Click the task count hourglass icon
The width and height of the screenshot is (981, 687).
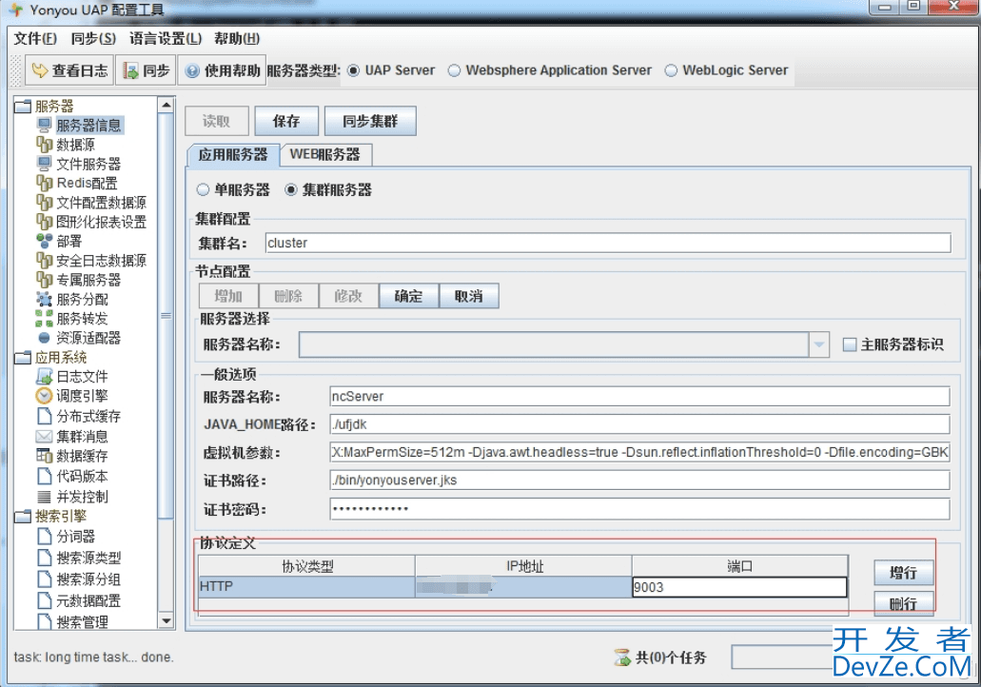[x=622, y=657]
